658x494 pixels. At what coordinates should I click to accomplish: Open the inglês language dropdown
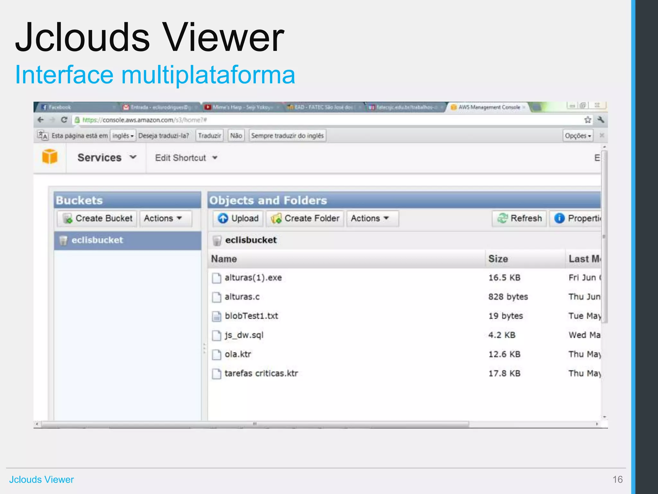tap(123, 136)
